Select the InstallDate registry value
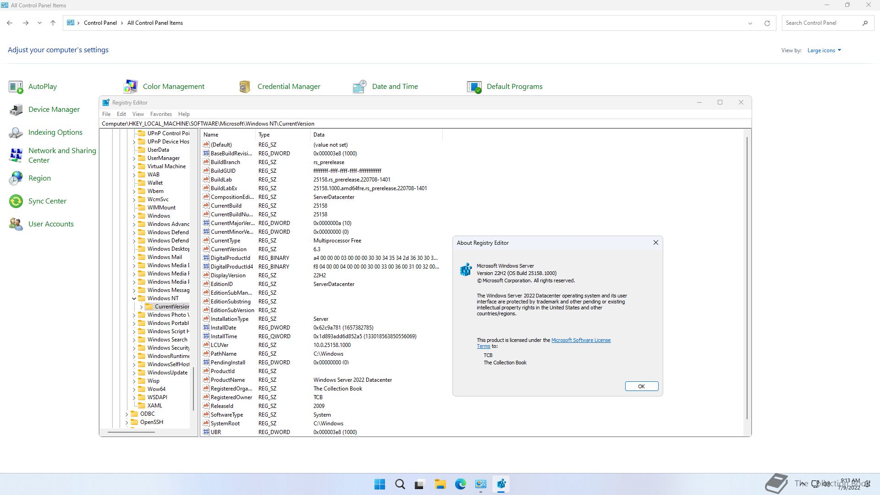This screenshot has width=880, height=495. pos(224,328)
